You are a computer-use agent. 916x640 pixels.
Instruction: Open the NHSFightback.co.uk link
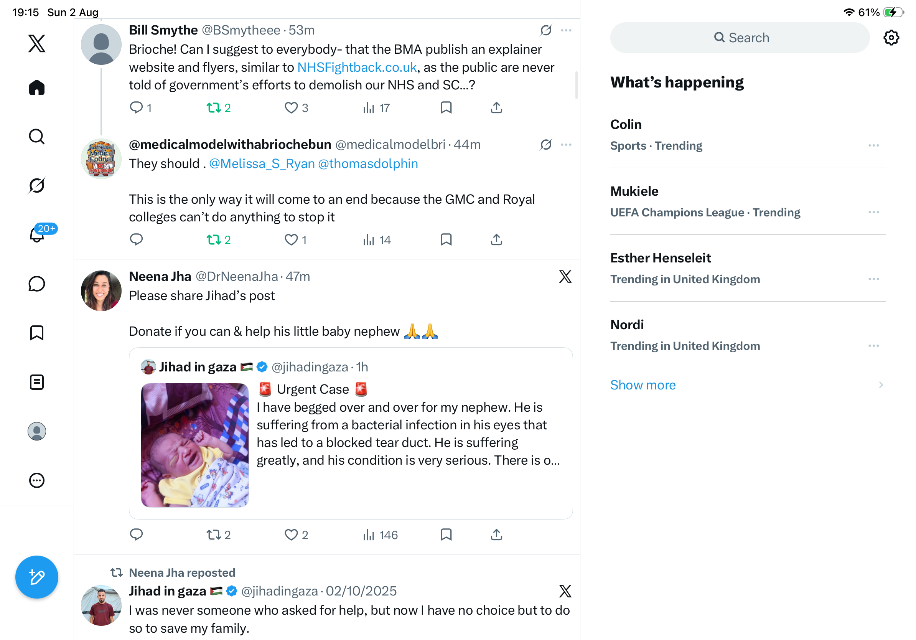(357, 67)
